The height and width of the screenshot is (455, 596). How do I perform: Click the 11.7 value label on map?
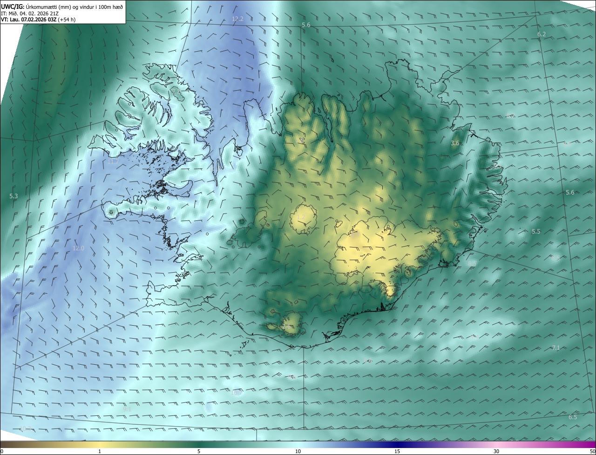113,162
